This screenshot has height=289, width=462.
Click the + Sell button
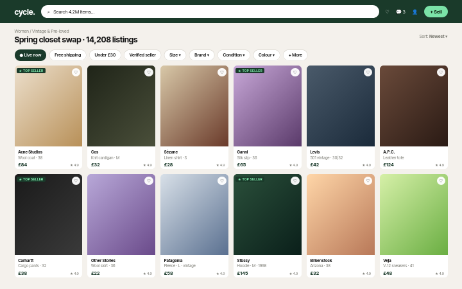point(436,12)
